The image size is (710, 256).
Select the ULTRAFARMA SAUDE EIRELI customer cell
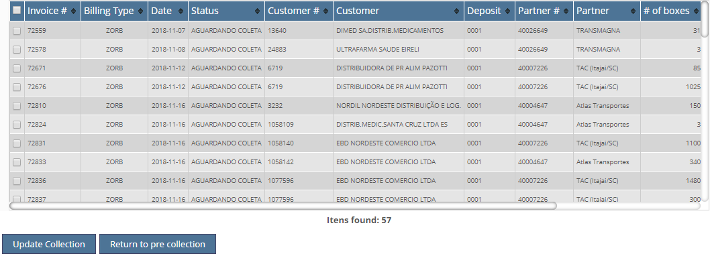coord(399,50)
